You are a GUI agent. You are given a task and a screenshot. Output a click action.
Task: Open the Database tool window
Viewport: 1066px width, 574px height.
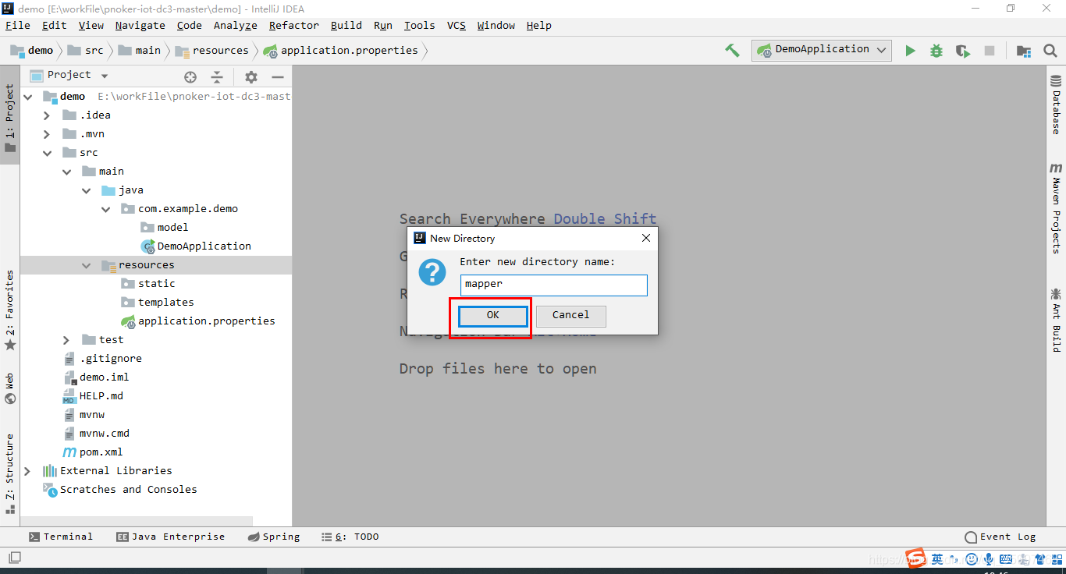point(1056,101)
